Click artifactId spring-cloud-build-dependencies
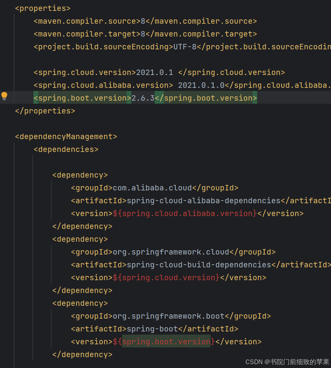This screenshot has height=368, width=331. [199, 265]
